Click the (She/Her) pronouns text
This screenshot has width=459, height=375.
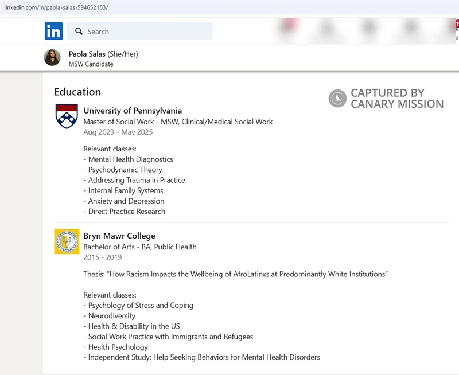pos(123,54)
